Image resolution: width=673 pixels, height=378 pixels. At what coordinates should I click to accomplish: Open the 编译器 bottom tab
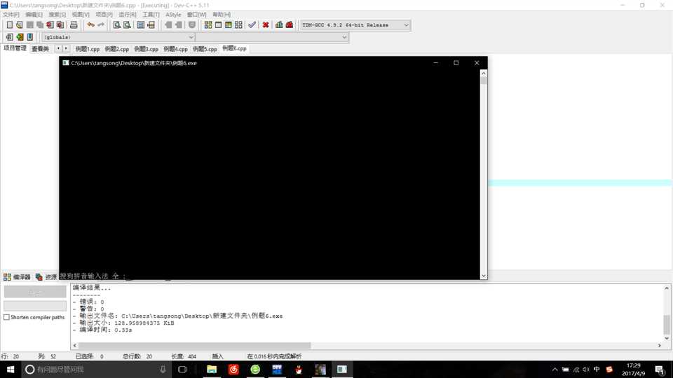[x=17, y=277]
